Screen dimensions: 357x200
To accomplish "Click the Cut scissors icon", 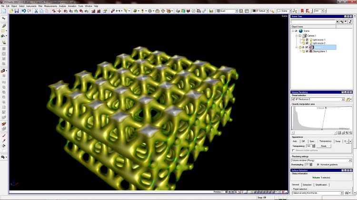I will [36, 11].
